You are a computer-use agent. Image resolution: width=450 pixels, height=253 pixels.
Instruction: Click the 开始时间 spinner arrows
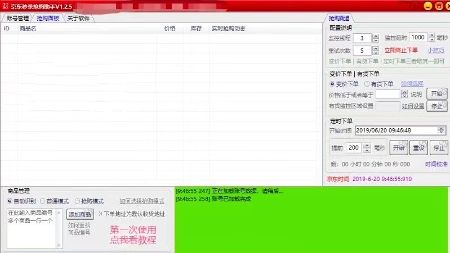(x=442, y=130)
